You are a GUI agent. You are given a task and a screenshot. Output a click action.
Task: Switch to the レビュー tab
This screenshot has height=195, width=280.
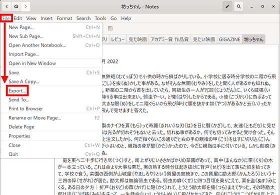117,39
